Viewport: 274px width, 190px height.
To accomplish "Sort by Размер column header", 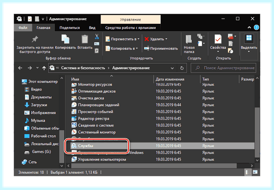I will 248,79.
